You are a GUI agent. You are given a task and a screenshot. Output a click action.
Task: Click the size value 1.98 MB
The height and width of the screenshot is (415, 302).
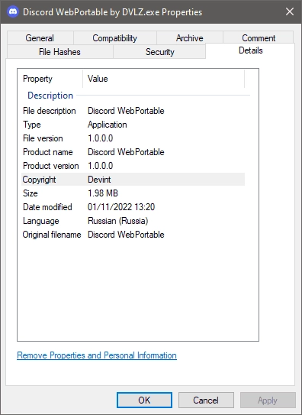click(x=103, y=193)
